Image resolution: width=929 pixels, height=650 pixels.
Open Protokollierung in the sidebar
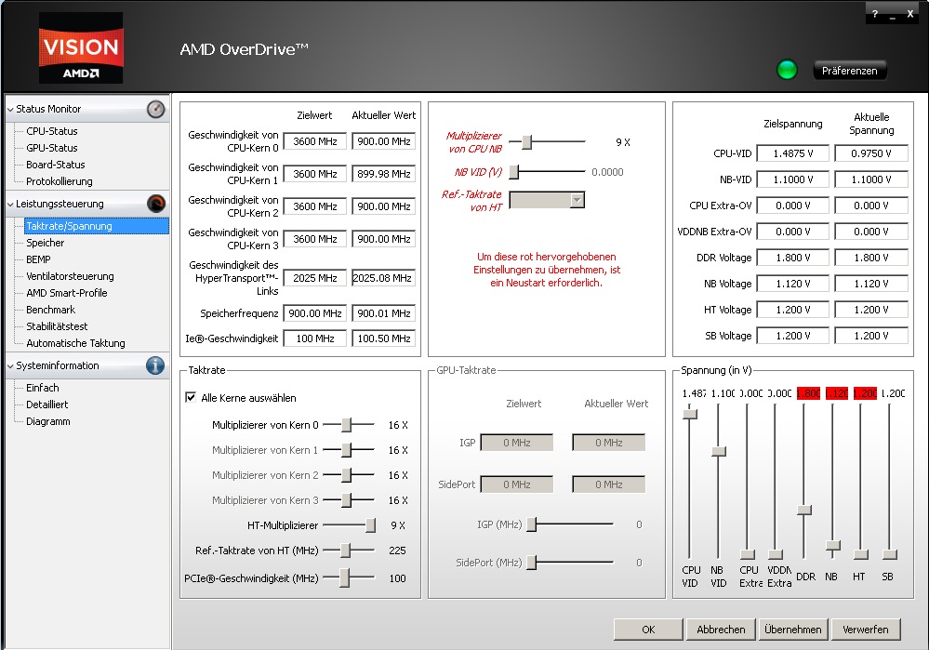(60, 180)
